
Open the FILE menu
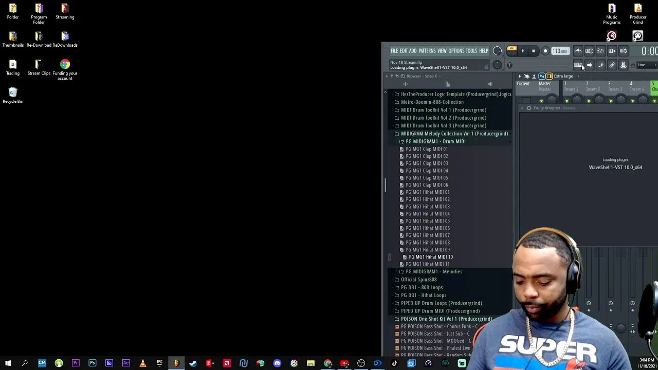[394, 51]
